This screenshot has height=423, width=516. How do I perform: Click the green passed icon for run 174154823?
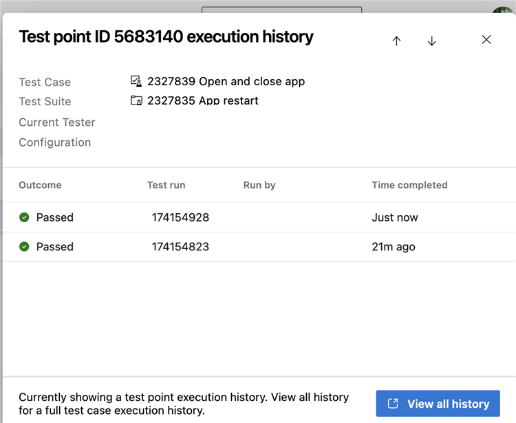[24, 246]
